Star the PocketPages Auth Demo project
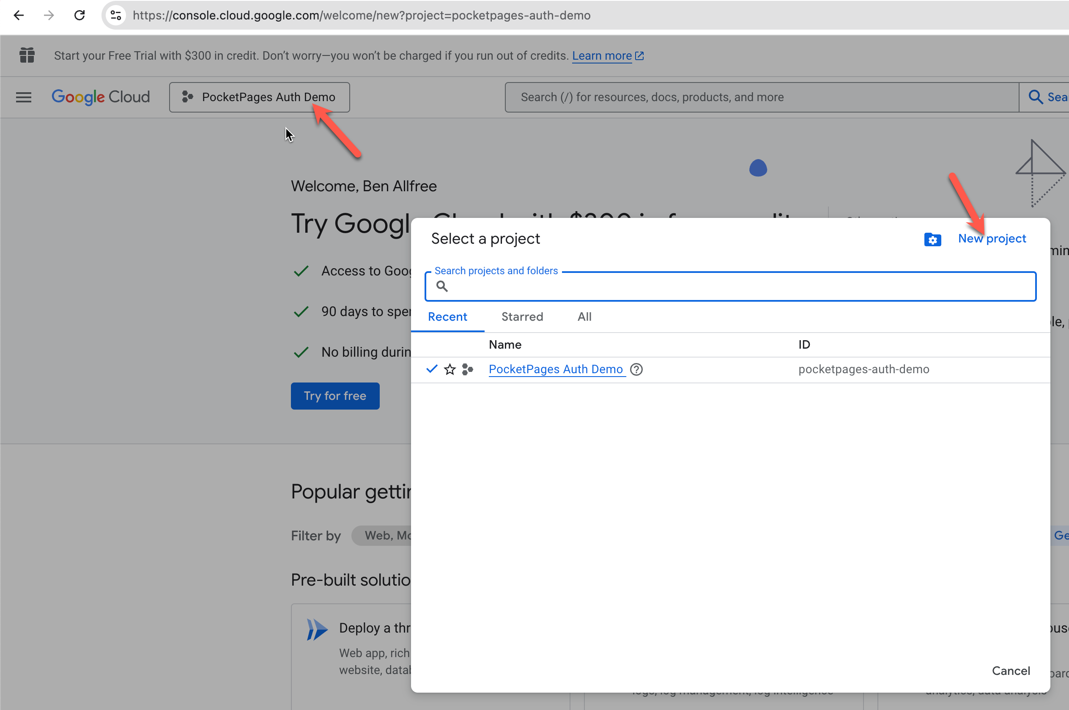This screenshot has width=1069, height=710. (x=450, y=369)
